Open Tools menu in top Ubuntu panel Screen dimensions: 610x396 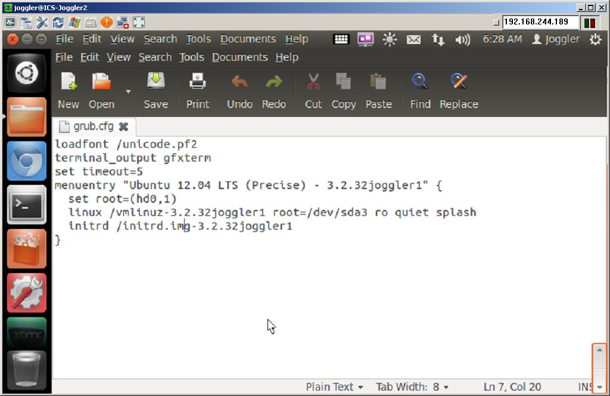[198, 39]
